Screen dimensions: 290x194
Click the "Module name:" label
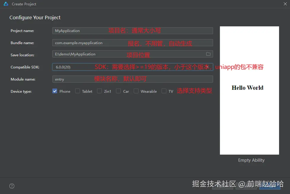(x=23, y=79)
